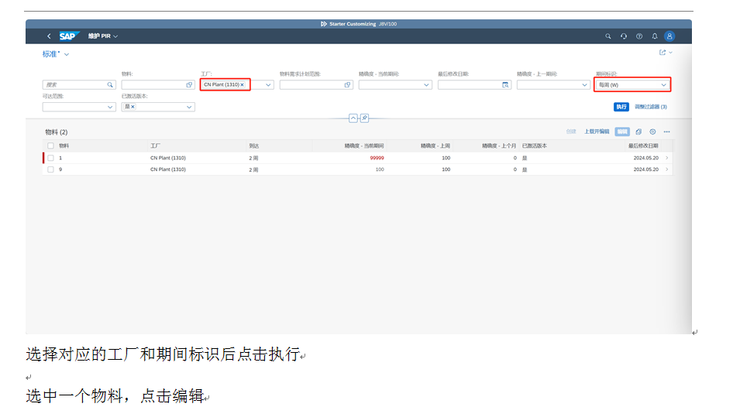Open the 维护 PIR title menu
Screen dimensions: 733x407
tap(115, 36)
